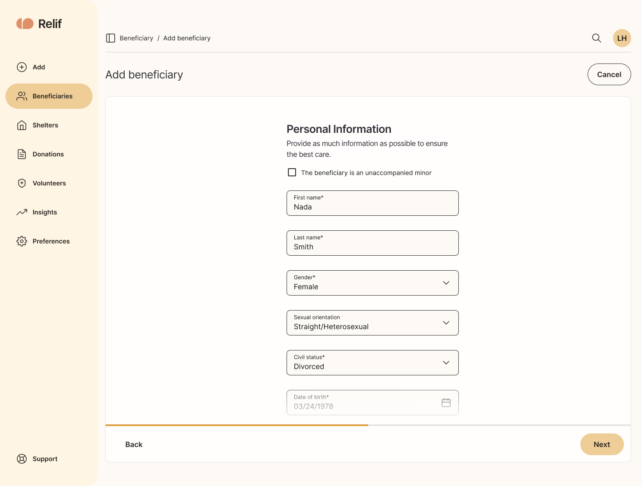Focus the Last name input field
The height and width of the screenshot is (486, 642).
tap(373, 243)
